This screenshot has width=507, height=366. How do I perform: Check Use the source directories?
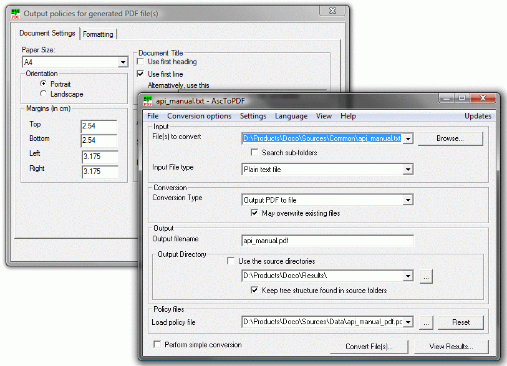231,261
